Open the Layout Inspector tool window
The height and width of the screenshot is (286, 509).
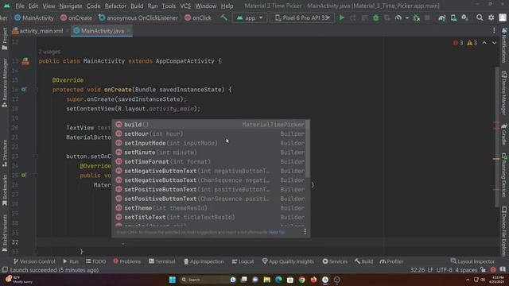[x=472, y=261]
